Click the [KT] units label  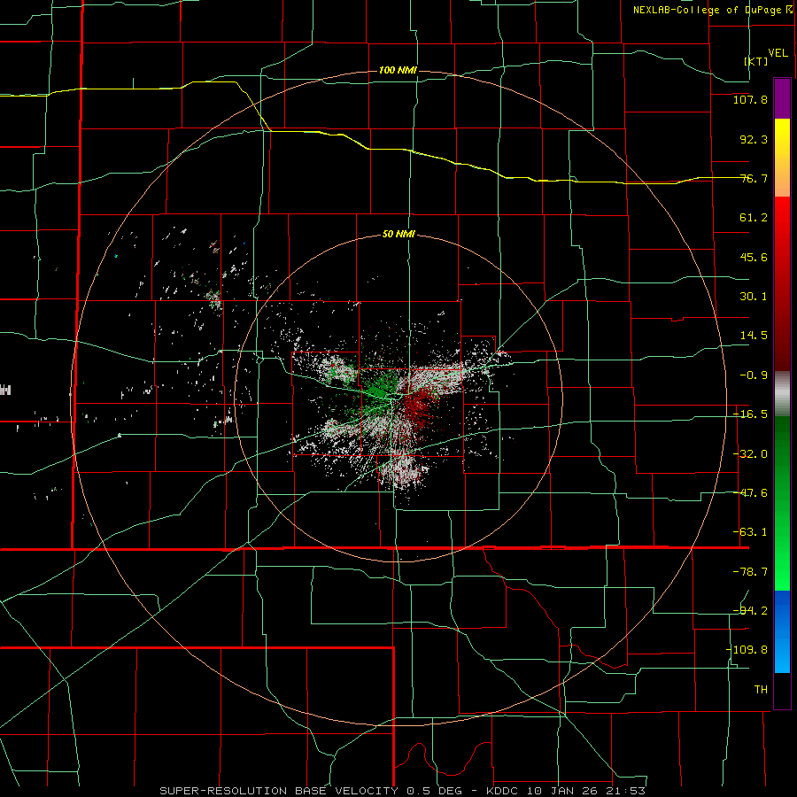(756, 61)
